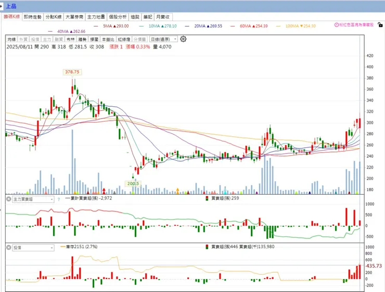Switch to the 主力地圖 tab
Image resolution: width=385 pixels, height=292 pixels.
point(96,17)
